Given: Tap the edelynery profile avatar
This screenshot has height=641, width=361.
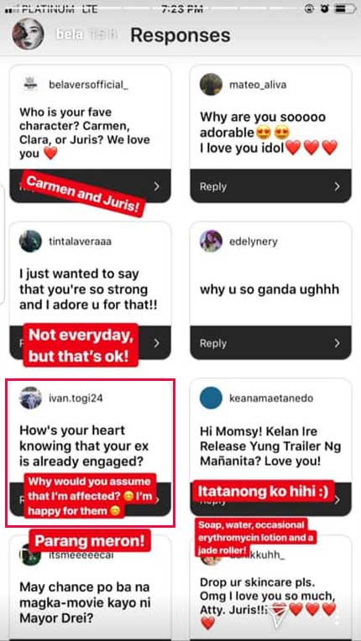Looking at the screenshot, I should click(x=211, y=241).
